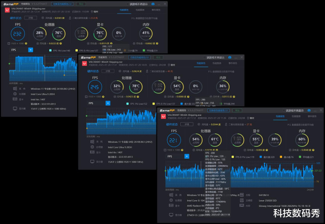Tick 该游戏不再显示 checkbox in 245 FPS window

[205, 57]
